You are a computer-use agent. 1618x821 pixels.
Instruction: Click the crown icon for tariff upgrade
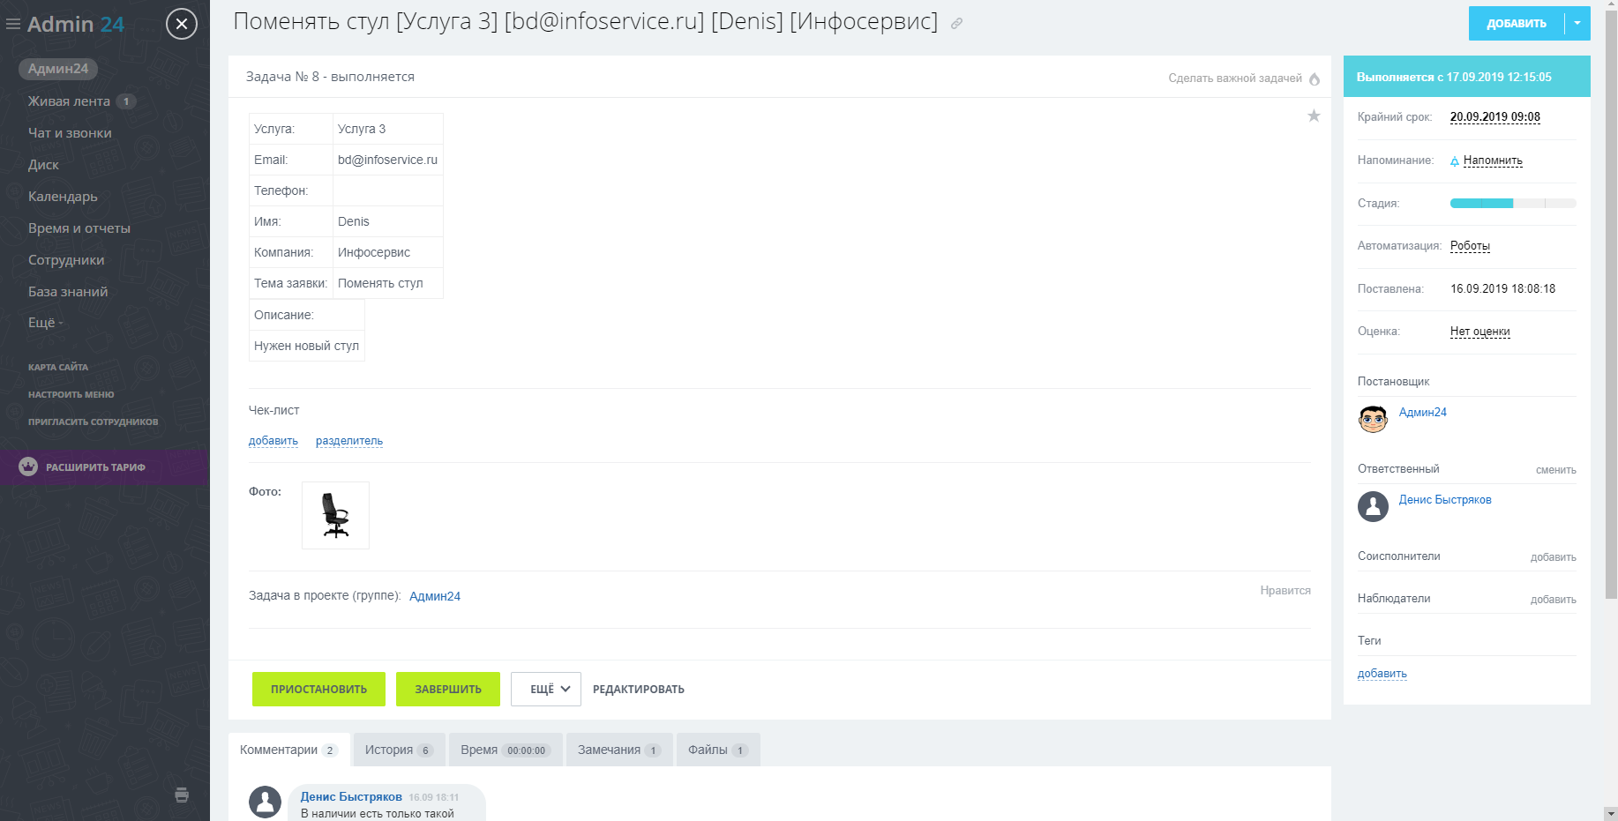(x=28, y=466)
